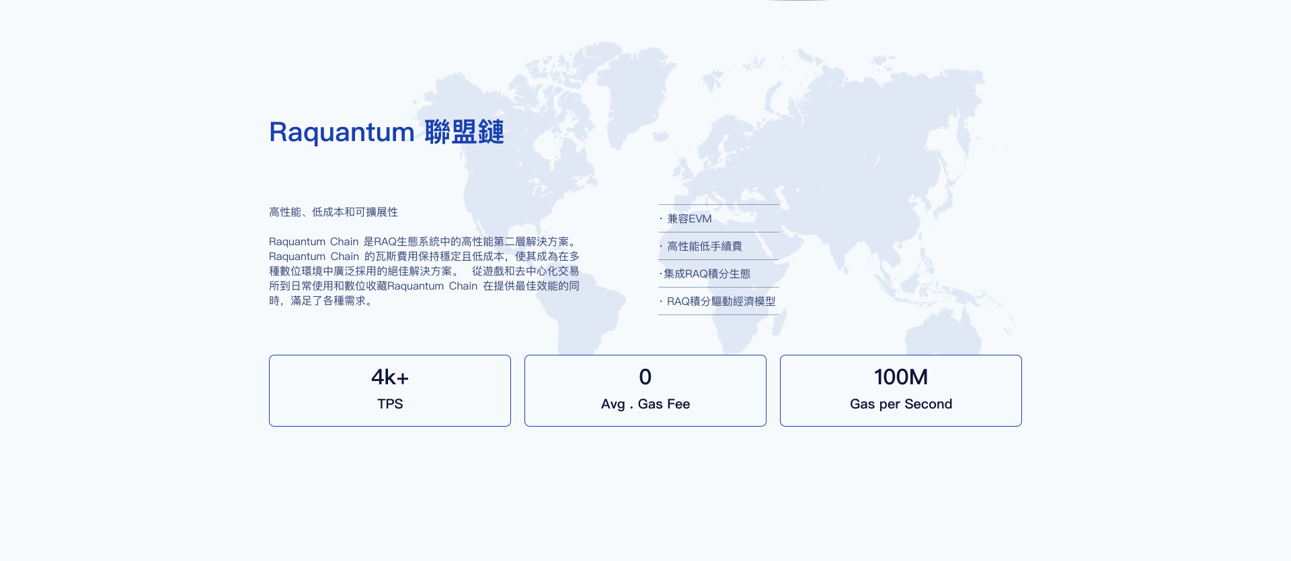Select the 兼容EVM feature item
This screenshot has width=1291, height=561.
coord(719,218)
